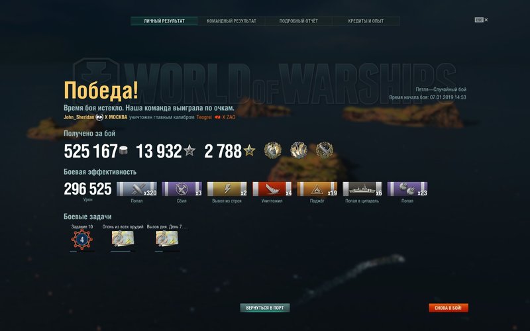Viewport: 530px width, 331px height.
Task: Click the red x4 destroyed ribbon
Action: pyautogui.click(x=272, y=189)
